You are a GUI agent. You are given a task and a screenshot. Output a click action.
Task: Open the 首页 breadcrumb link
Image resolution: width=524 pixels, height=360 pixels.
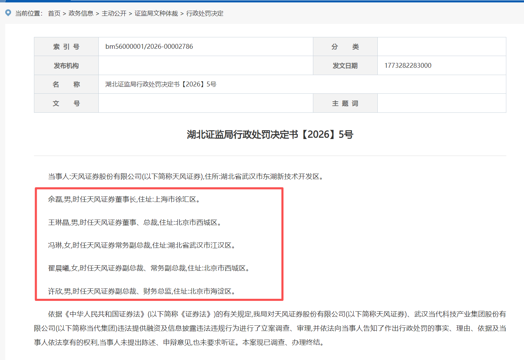54,13
